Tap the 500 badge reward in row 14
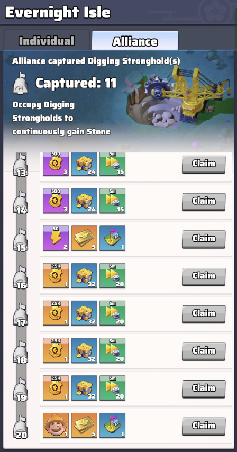Viewport: 237px width, 452px height. coord(56,201)
